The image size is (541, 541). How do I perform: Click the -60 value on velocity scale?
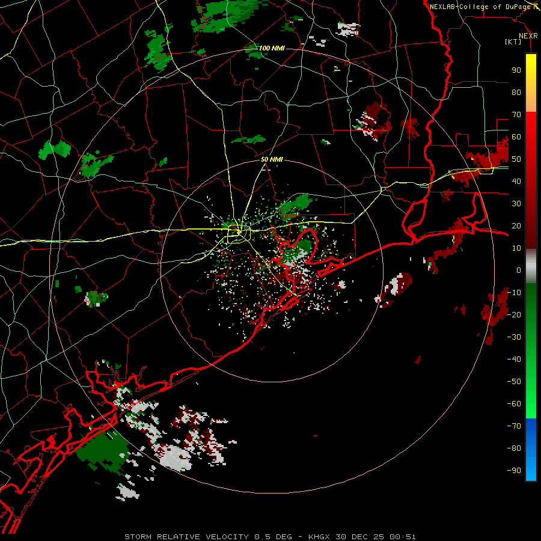pyautogui.click(x=514, y=404)
